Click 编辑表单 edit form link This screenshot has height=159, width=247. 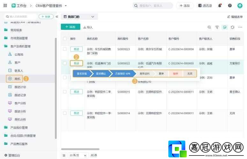coord(235,17)
